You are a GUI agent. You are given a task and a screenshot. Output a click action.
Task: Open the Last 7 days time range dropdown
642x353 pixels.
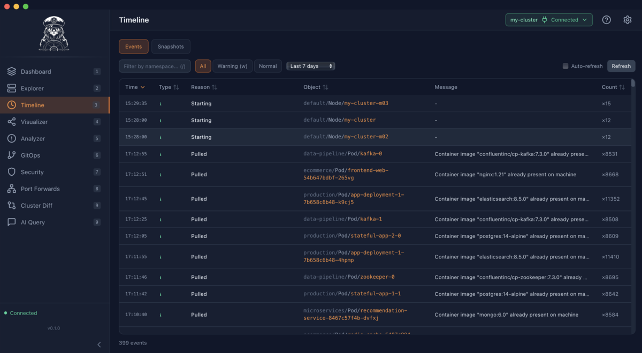click(310, 66)
